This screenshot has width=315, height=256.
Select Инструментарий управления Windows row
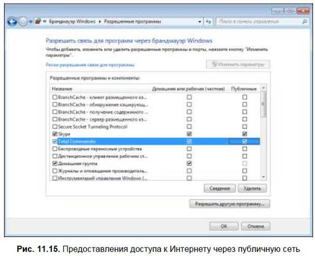point(156,178)
